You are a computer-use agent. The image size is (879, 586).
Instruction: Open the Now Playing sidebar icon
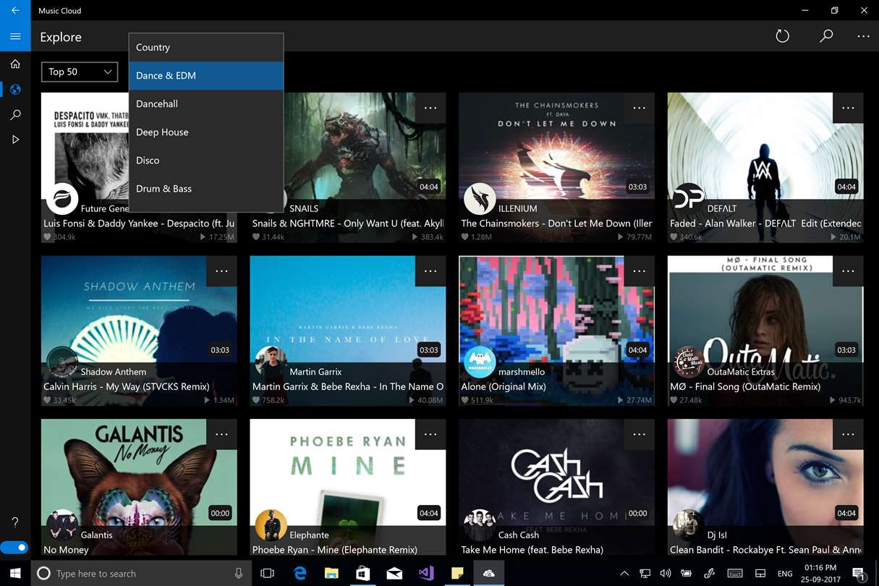[x=15, y=140]
